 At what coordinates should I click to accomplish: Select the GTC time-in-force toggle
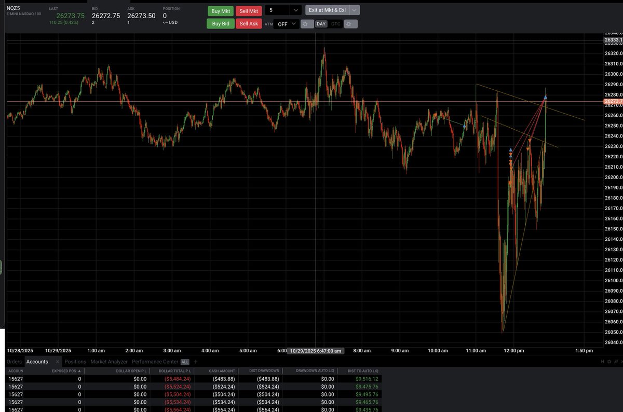coord(336,24)
